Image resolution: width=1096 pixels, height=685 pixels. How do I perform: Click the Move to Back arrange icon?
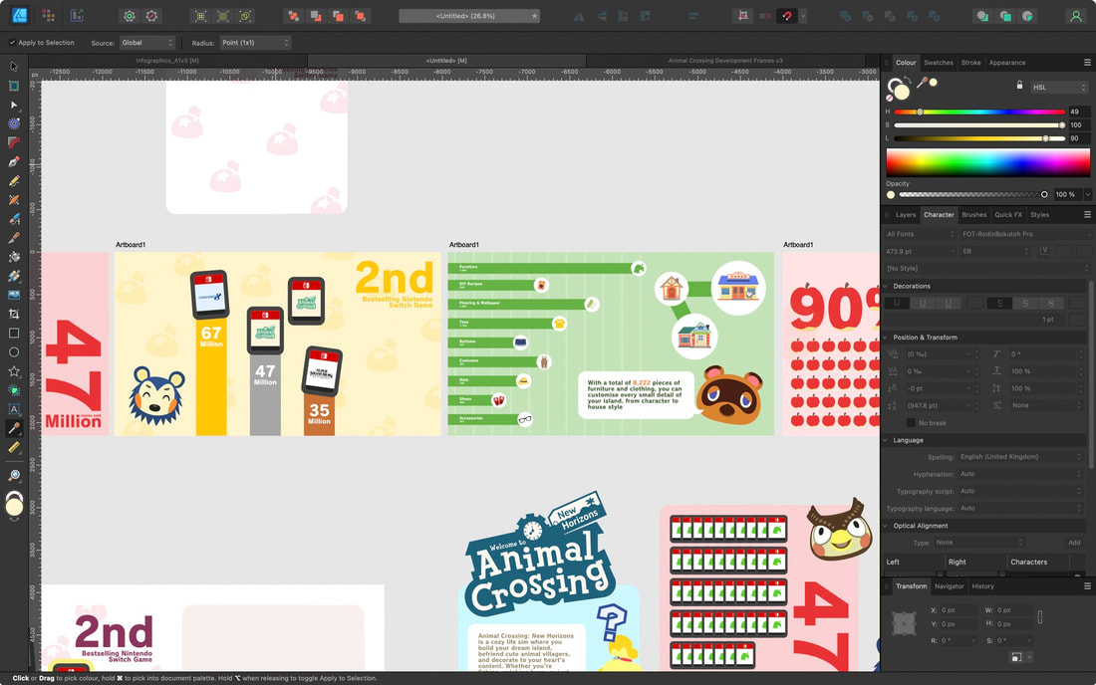[x=294, y=16]
